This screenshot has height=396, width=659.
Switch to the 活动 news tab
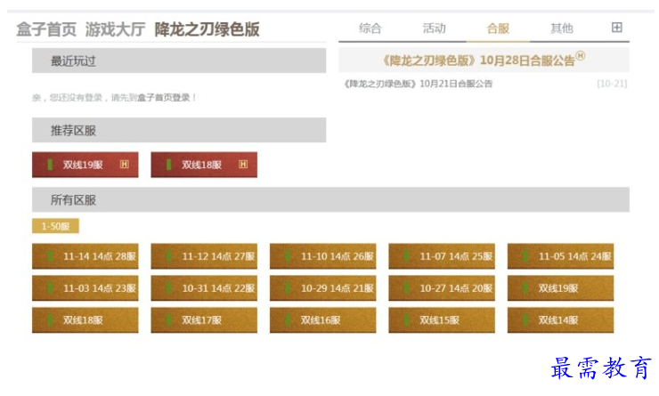(435, 28)
